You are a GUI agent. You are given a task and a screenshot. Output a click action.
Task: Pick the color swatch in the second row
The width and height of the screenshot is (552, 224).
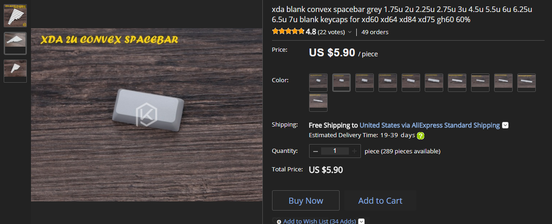pos(318,103)
